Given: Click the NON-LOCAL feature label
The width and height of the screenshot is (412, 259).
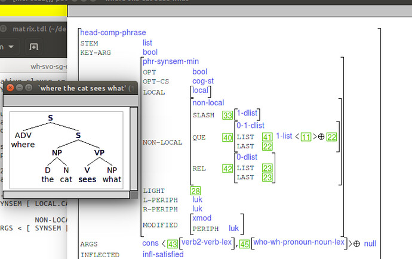Looking at the screenshot, I should pyautogui.click(x=162, y=142).
